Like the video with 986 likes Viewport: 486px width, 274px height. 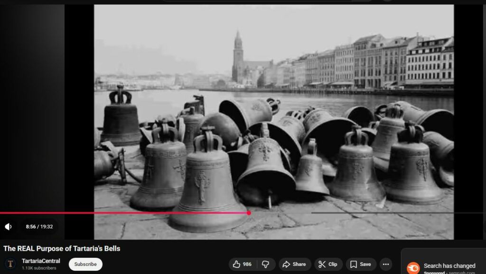pos(242,264)
